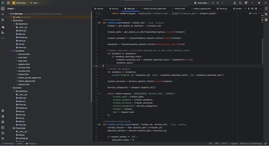Switch to trainer_signup.html editor tab
Image resolution: width=269 pixels, height=146 pixels.
coord(201,9)
